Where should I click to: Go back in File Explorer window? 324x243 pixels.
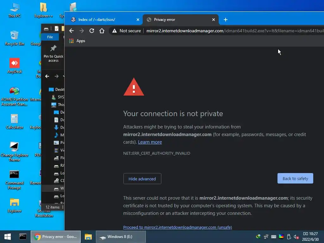click(x=47, y=76)
